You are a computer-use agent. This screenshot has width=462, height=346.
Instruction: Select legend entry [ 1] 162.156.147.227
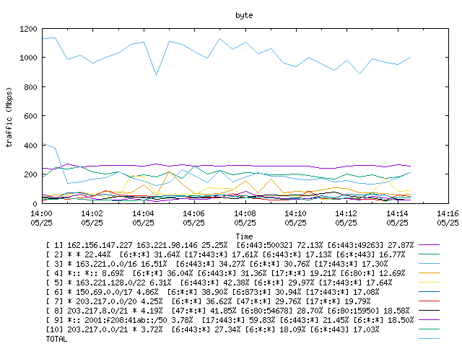(x=230, y=245)
